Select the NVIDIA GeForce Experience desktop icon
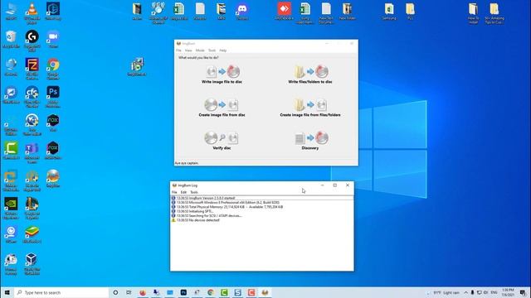This screenshot has height=298, width=531. pyautogui.click(x=11, y=208)
